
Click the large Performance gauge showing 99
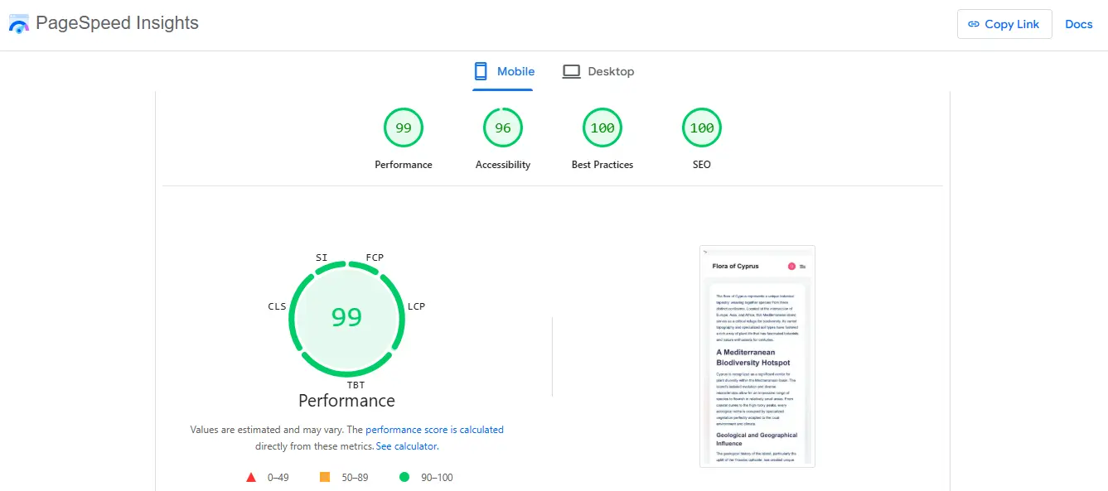(346, 317)
